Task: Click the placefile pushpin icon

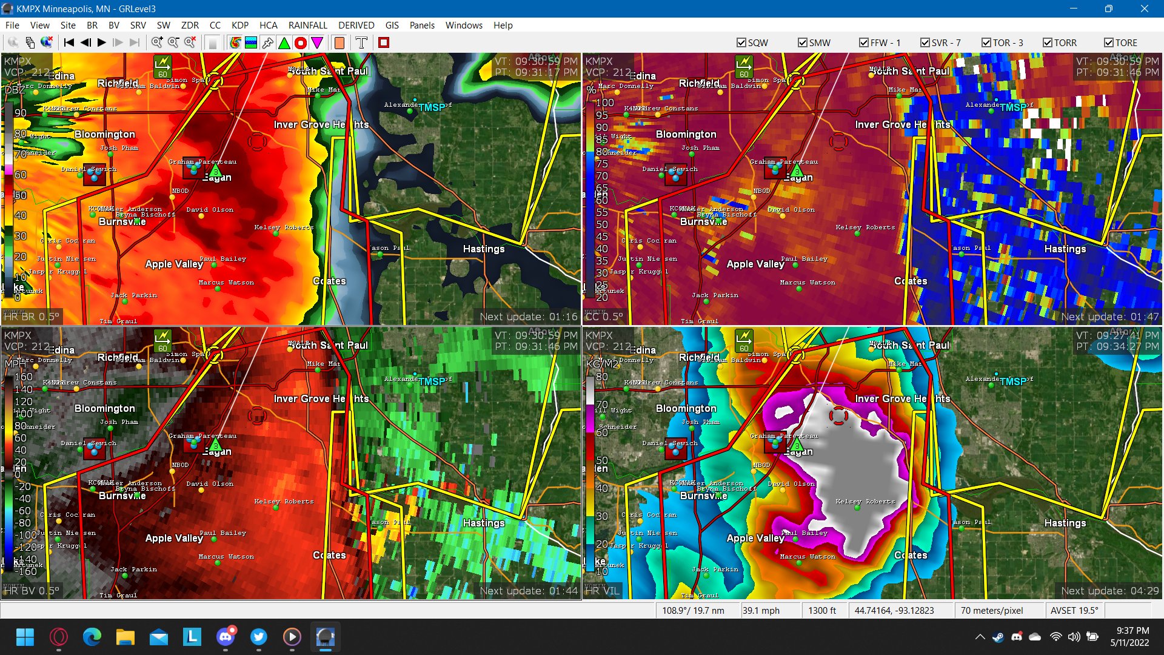Action: [x=267, y=42]
